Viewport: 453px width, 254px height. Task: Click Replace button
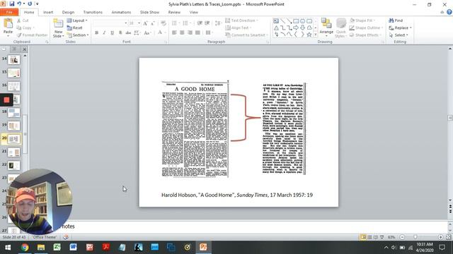398,28
